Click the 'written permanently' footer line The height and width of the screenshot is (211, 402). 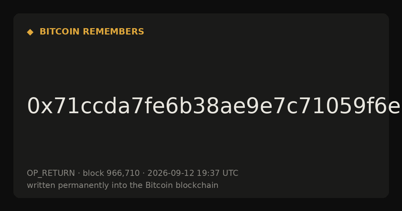123,185
